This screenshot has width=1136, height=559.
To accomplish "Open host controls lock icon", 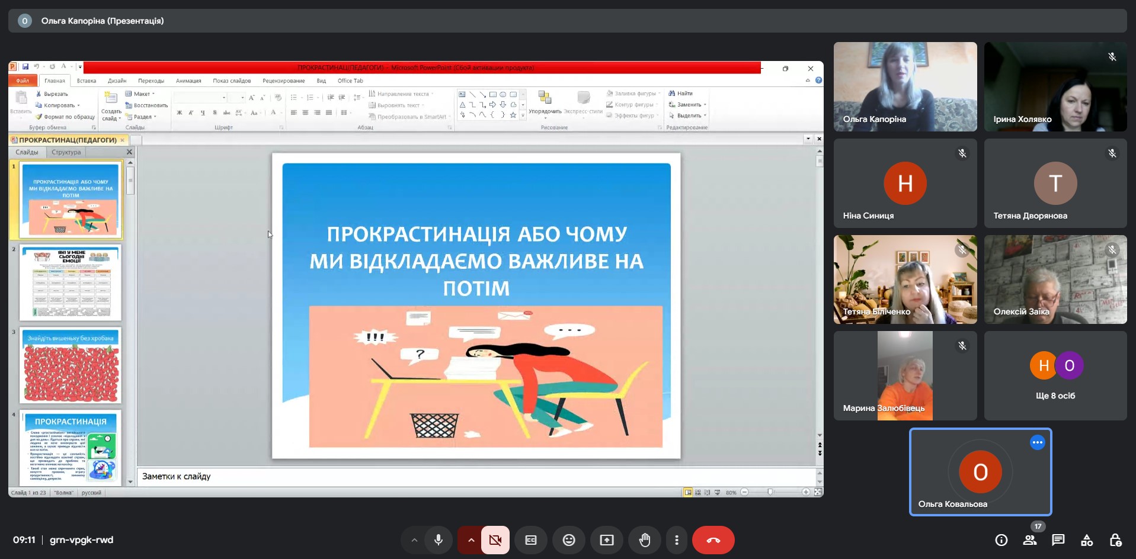I will [x=1115, y=540].
